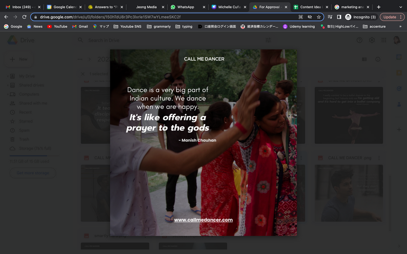
Task: Open Drive settings gear icon
Action: (x=372, y=40)
